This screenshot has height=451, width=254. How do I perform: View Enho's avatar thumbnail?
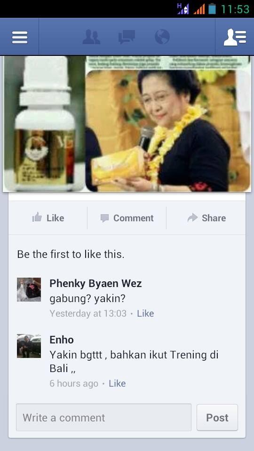tap(29, 346)
